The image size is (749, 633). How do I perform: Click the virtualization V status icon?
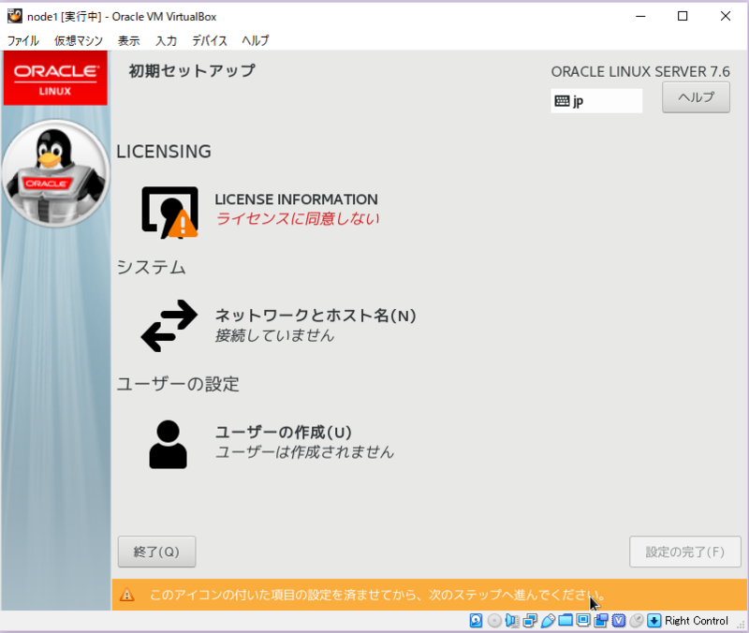coord(619,621)
